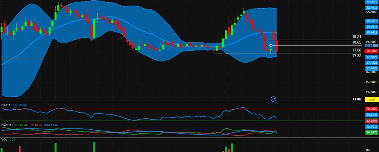
Task: Click the red 70.0000 RSI level tag
Action: (x=372, y=109)
